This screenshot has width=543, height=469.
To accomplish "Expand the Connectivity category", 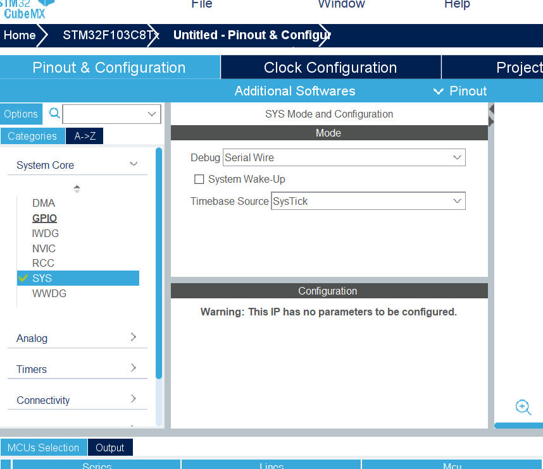I will [x=134, y=398].
